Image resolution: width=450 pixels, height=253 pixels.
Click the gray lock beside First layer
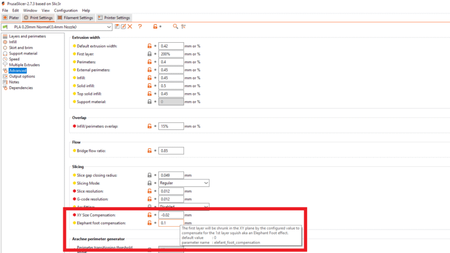[x=149, y=54]
